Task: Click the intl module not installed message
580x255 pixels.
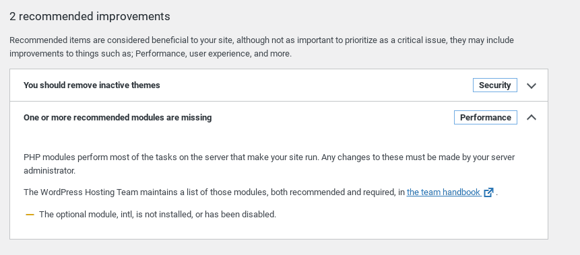Action: pos(158,215)
